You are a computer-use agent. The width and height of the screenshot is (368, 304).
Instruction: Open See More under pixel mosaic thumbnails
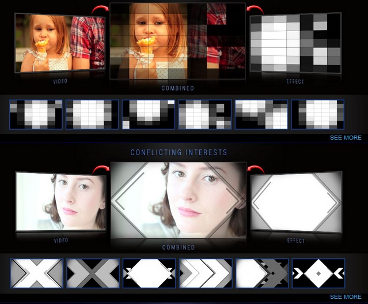point(346,138)
